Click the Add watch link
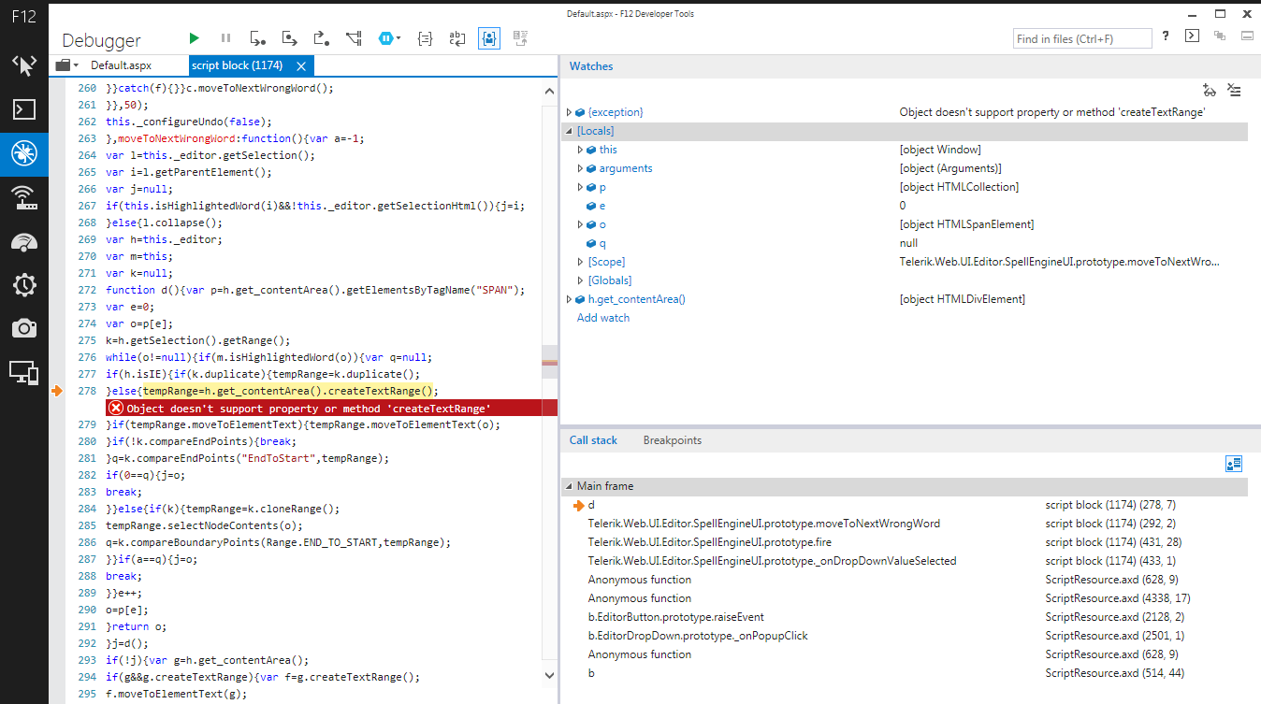Image resolution: width=1261 pixels, height=704 pixels. pyautogui.click(x=602, y=318)
